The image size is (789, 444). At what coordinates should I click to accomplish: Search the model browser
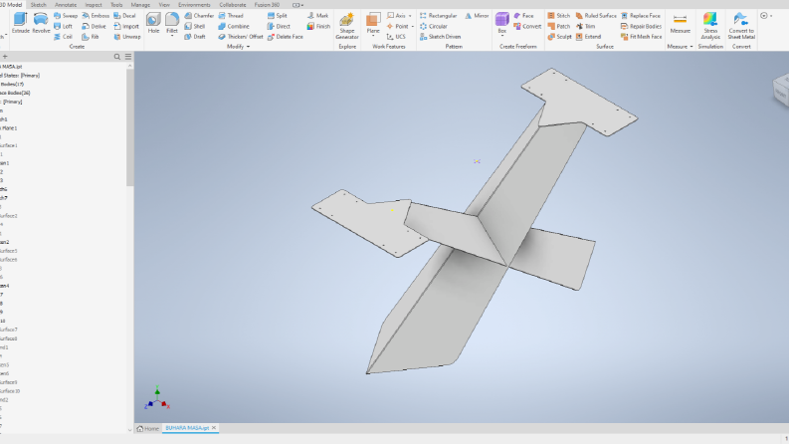(117, 57)
